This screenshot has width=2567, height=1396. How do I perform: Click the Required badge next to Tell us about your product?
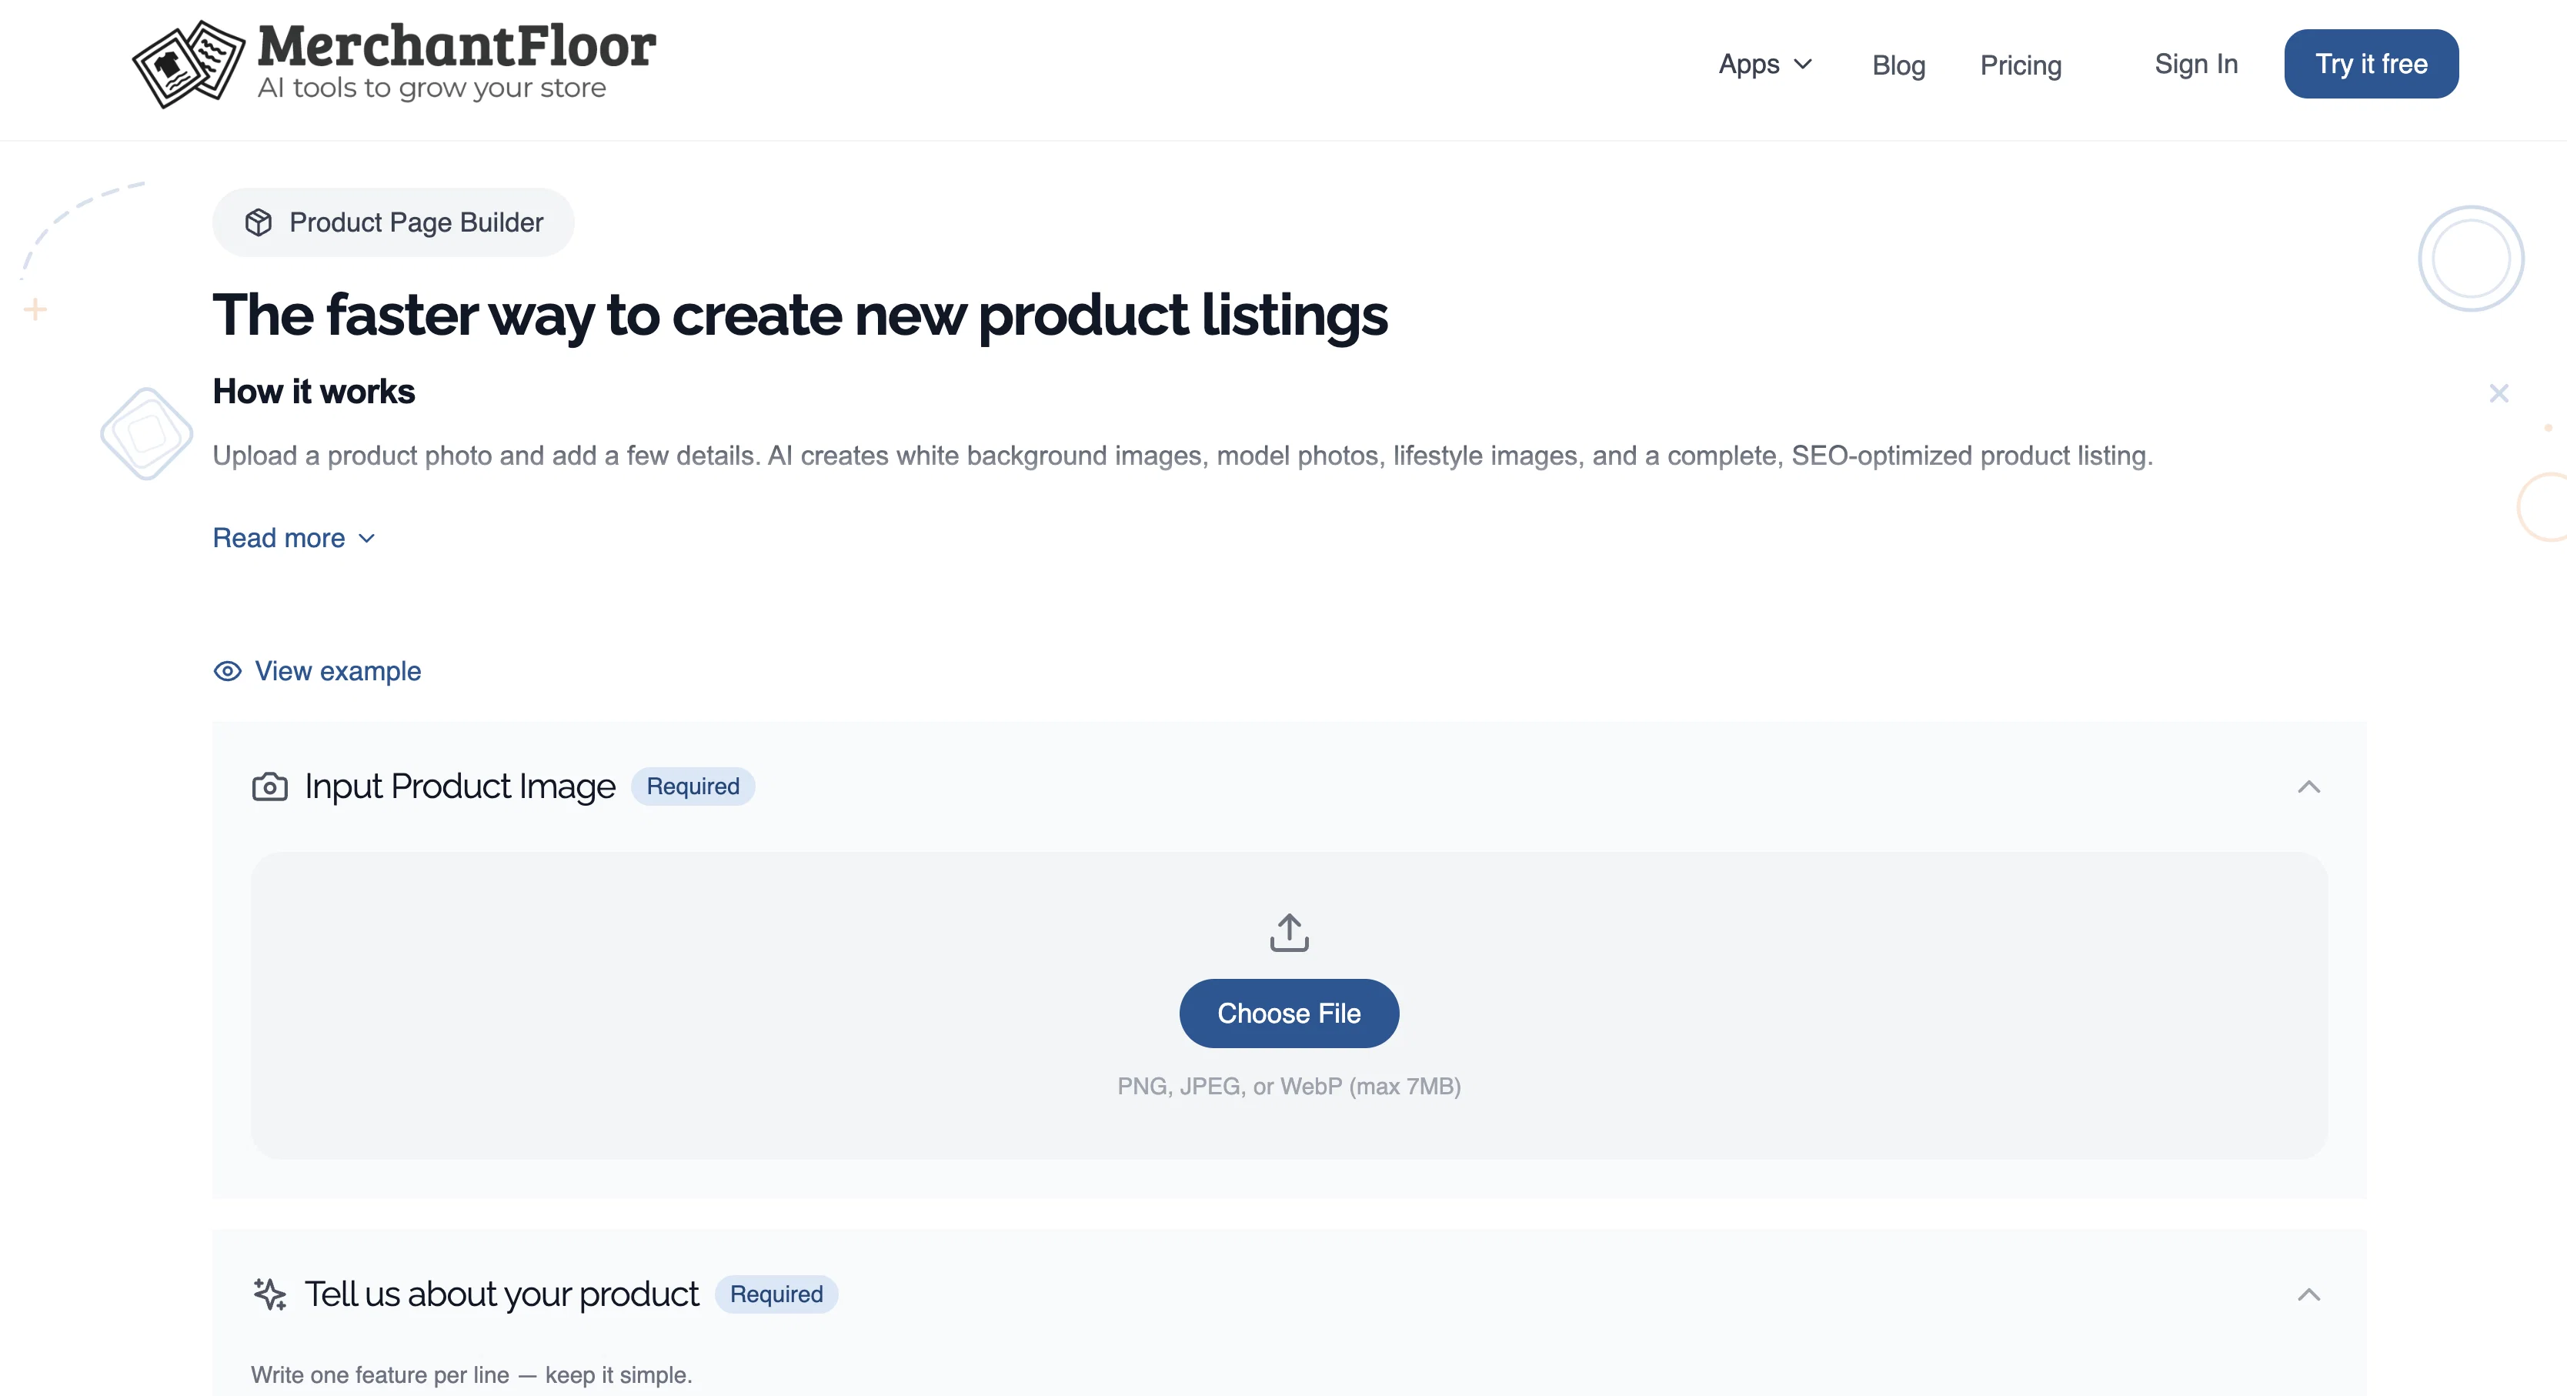click(x=776, y=1294)
